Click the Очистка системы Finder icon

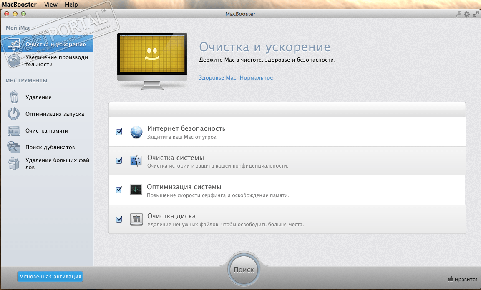click(136, 161)
